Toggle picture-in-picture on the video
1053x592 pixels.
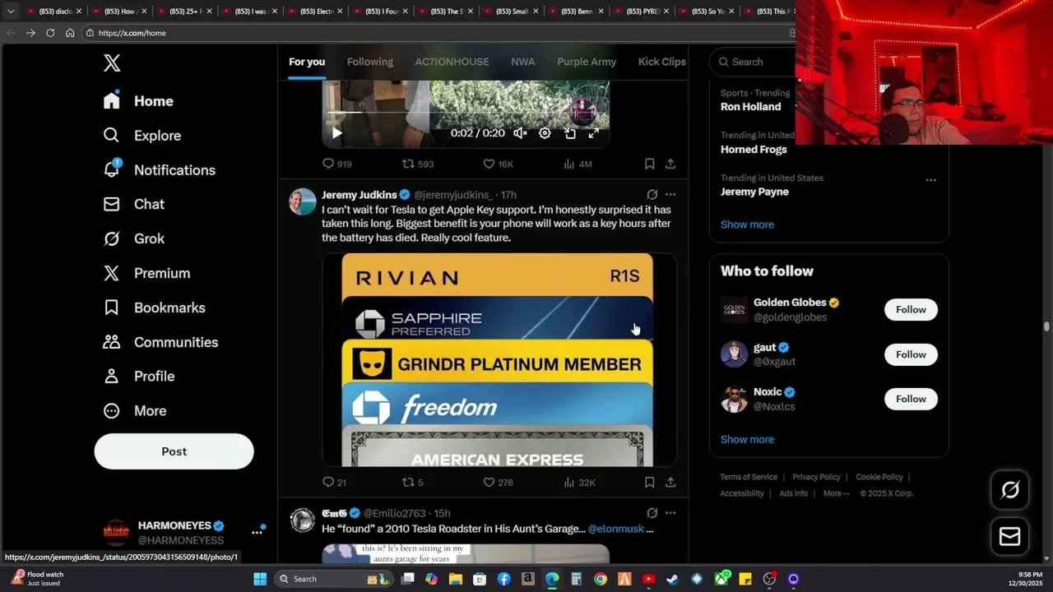(569, 133)
